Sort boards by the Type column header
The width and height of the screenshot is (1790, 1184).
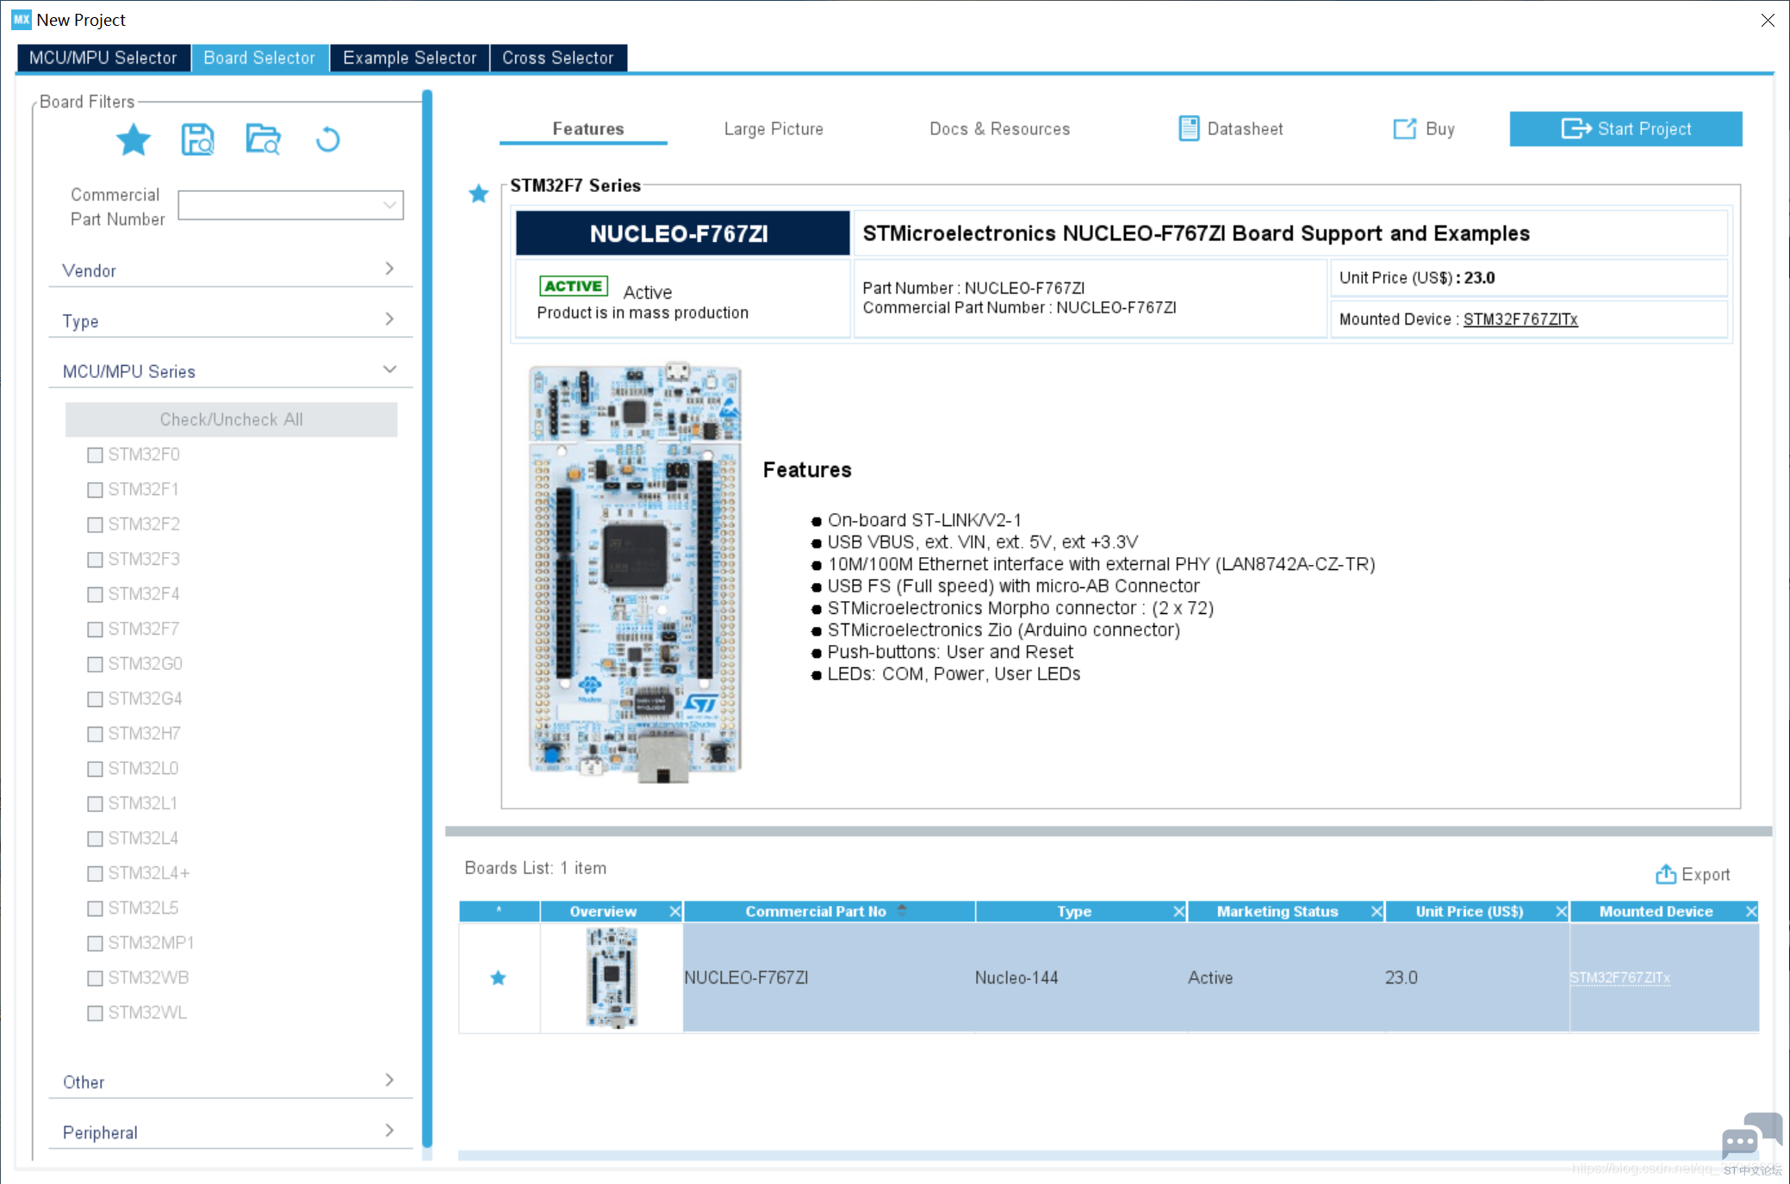[x=1073, y=911]
